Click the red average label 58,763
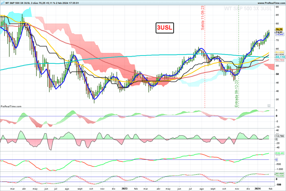 point(280,60)
